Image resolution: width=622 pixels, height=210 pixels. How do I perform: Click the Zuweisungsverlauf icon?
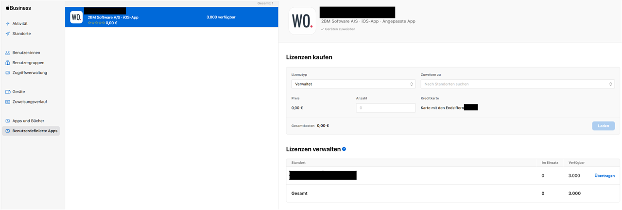tap(8, 102)
